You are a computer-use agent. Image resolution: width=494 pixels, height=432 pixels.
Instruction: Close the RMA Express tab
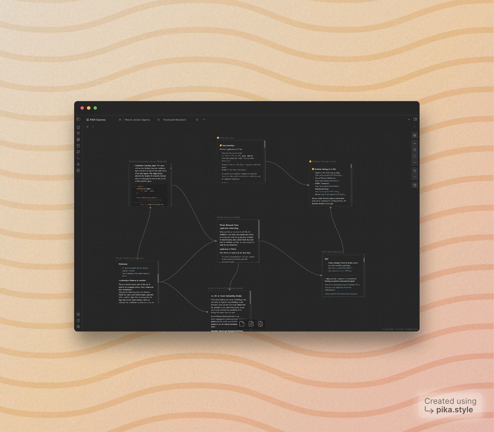point(120,120)
